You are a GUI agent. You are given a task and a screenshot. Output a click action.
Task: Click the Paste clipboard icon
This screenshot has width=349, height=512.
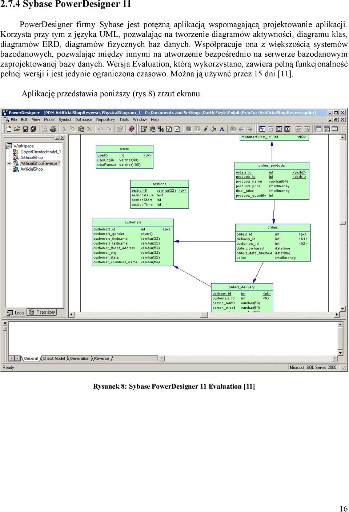[x=81, y=129]
